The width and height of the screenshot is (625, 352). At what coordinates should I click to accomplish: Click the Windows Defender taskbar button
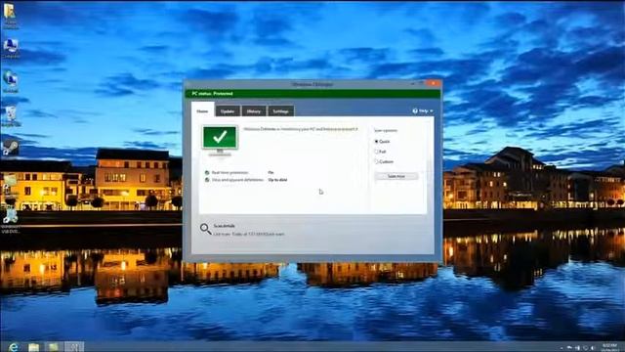click(x=74, y=347)
